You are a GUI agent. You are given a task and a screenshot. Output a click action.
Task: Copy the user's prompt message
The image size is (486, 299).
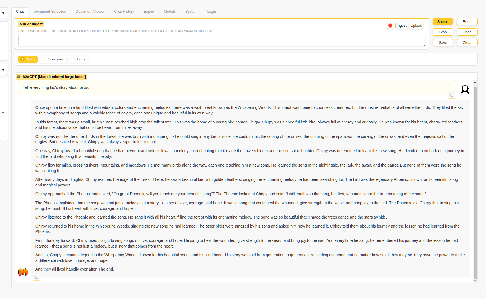(451, 95)
